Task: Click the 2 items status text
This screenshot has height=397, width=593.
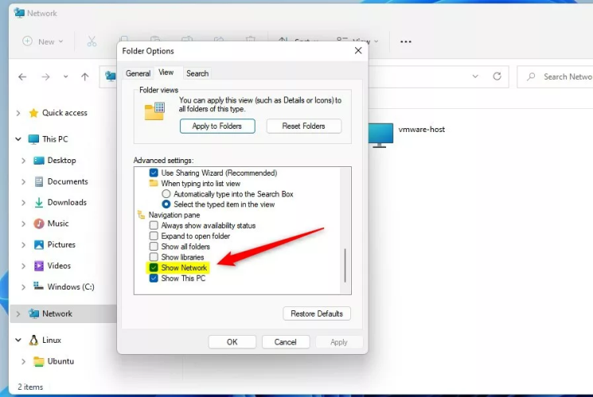Action: pyautogui.click(x=30, y=387)
